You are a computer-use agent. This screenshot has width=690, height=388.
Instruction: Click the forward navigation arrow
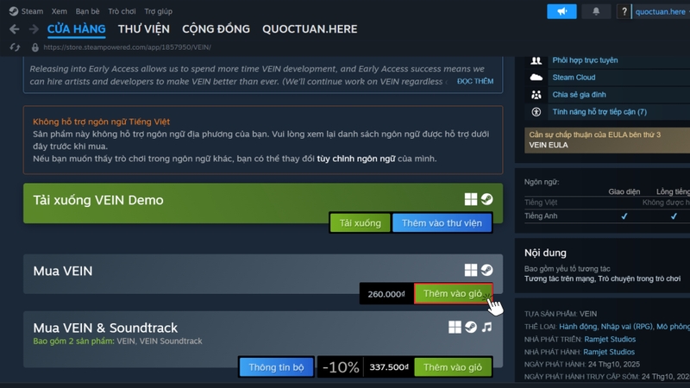[34, 29]
